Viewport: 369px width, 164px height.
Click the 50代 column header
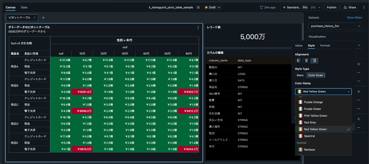tap(167, 54)
